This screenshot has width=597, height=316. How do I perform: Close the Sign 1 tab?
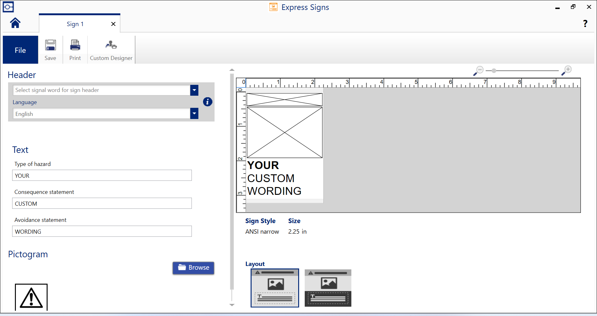tap(113, 24)
